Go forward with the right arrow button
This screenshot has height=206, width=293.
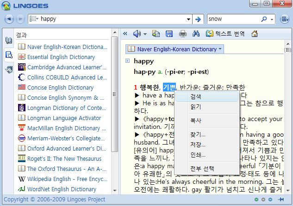(20, 19)
